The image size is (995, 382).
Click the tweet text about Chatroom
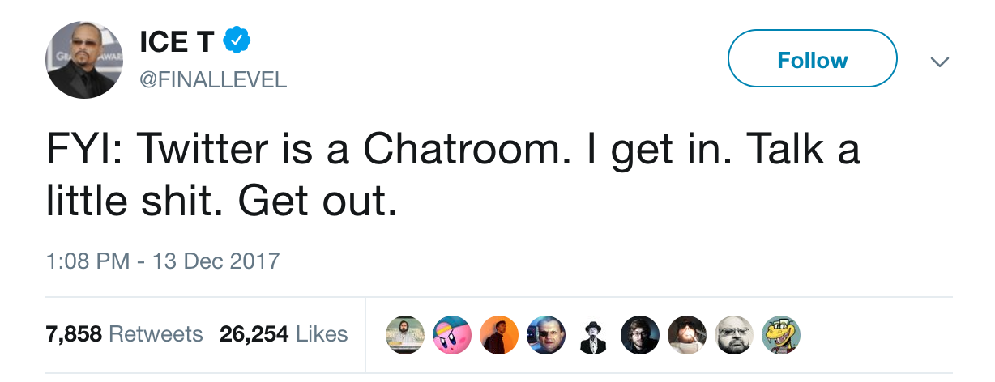[x=454, y=174]
